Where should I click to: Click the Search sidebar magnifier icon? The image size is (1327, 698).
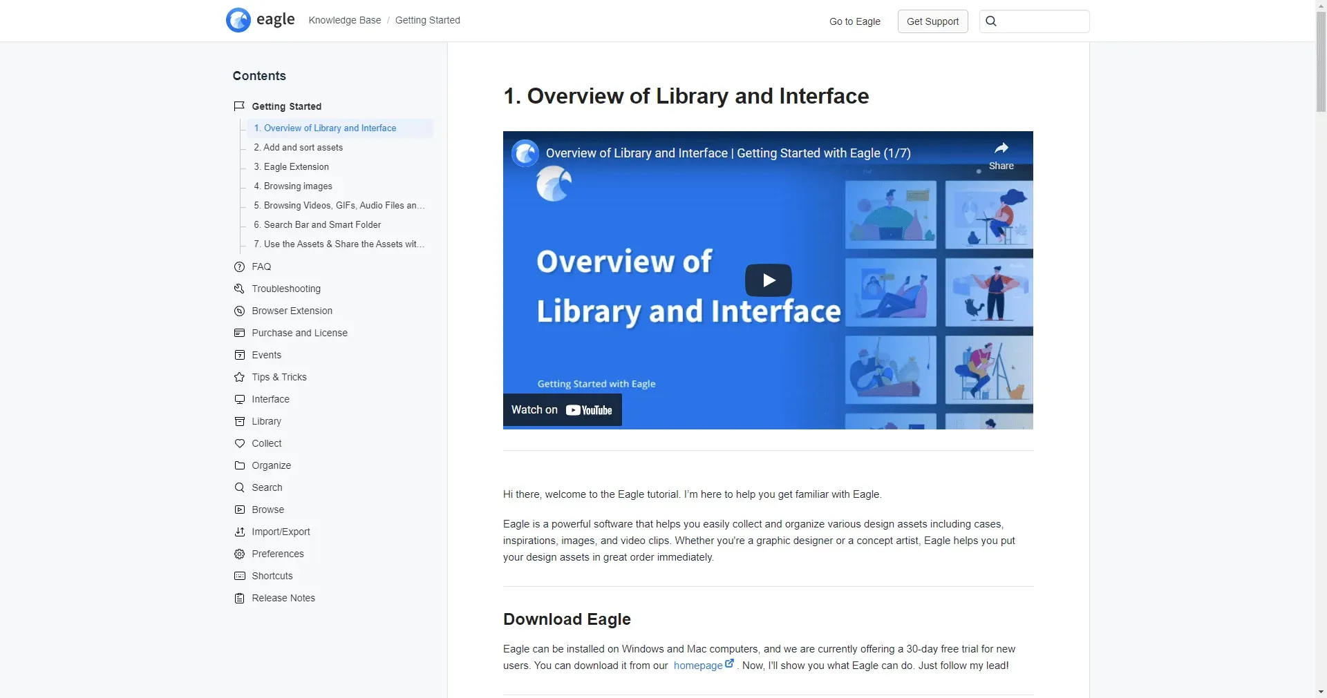click(239, 487)
